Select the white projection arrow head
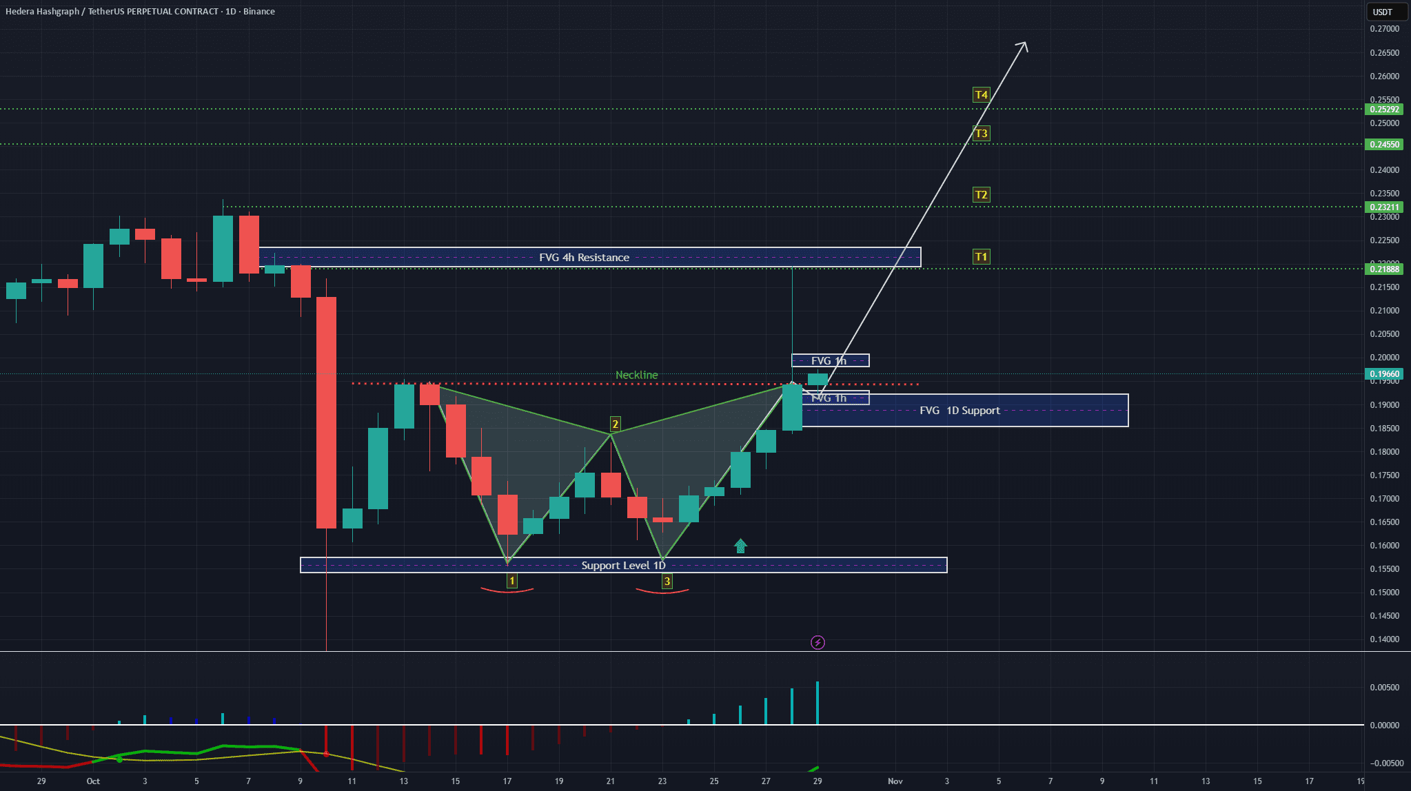The width and height of the screenshot is (1411, 791). tap(1024, 45)
